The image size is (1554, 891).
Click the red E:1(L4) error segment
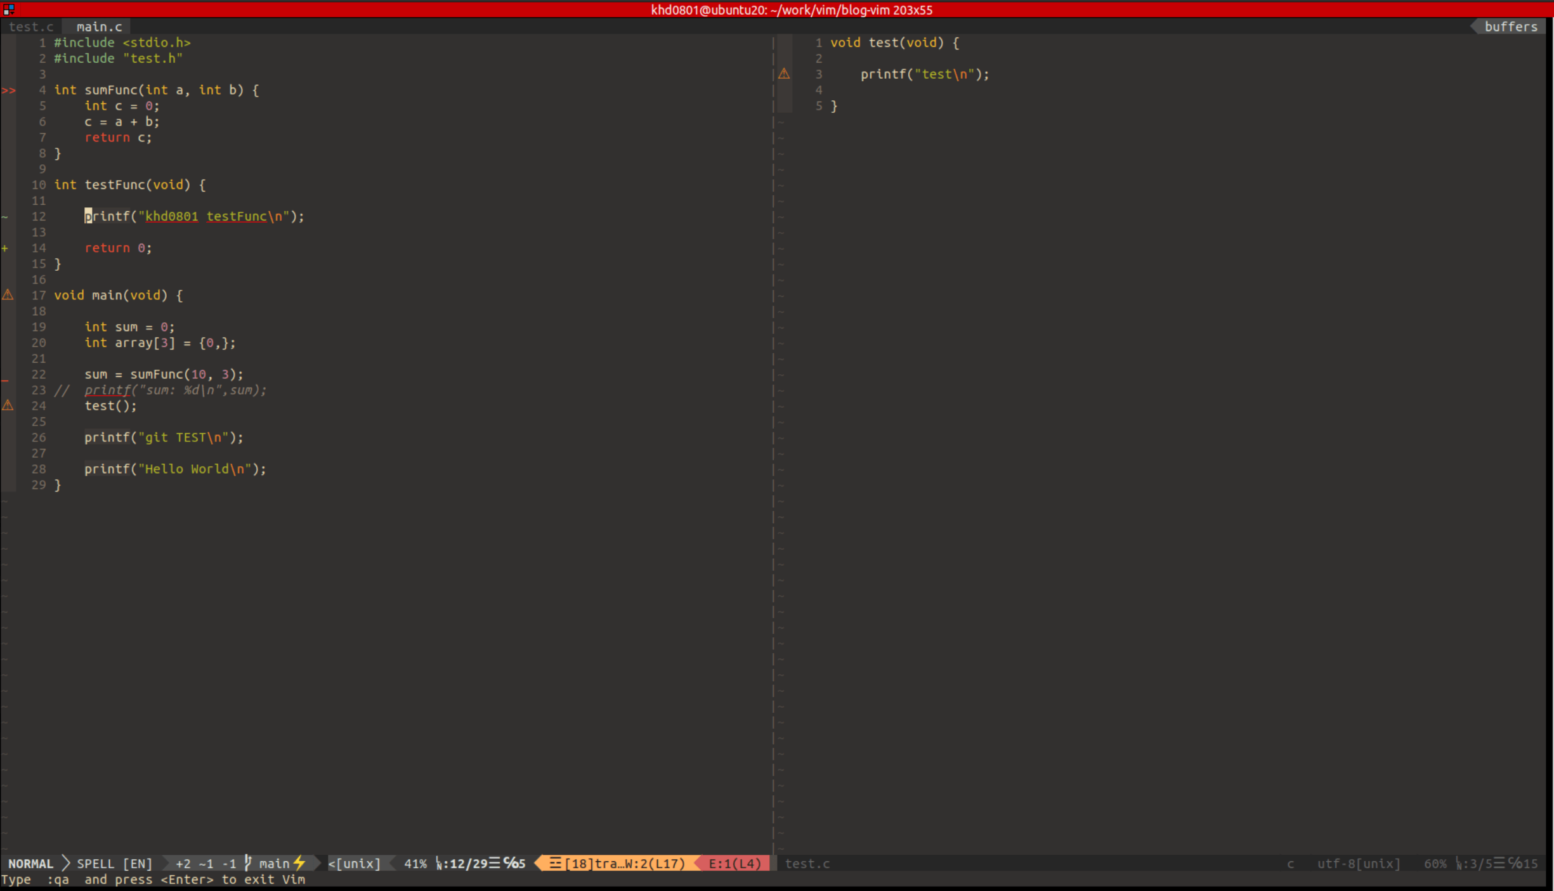click(x=734, y=864)
